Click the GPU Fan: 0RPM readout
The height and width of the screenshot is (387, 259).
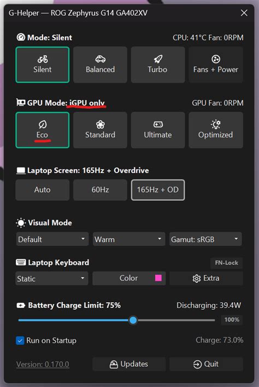click(x=217, y=103)
